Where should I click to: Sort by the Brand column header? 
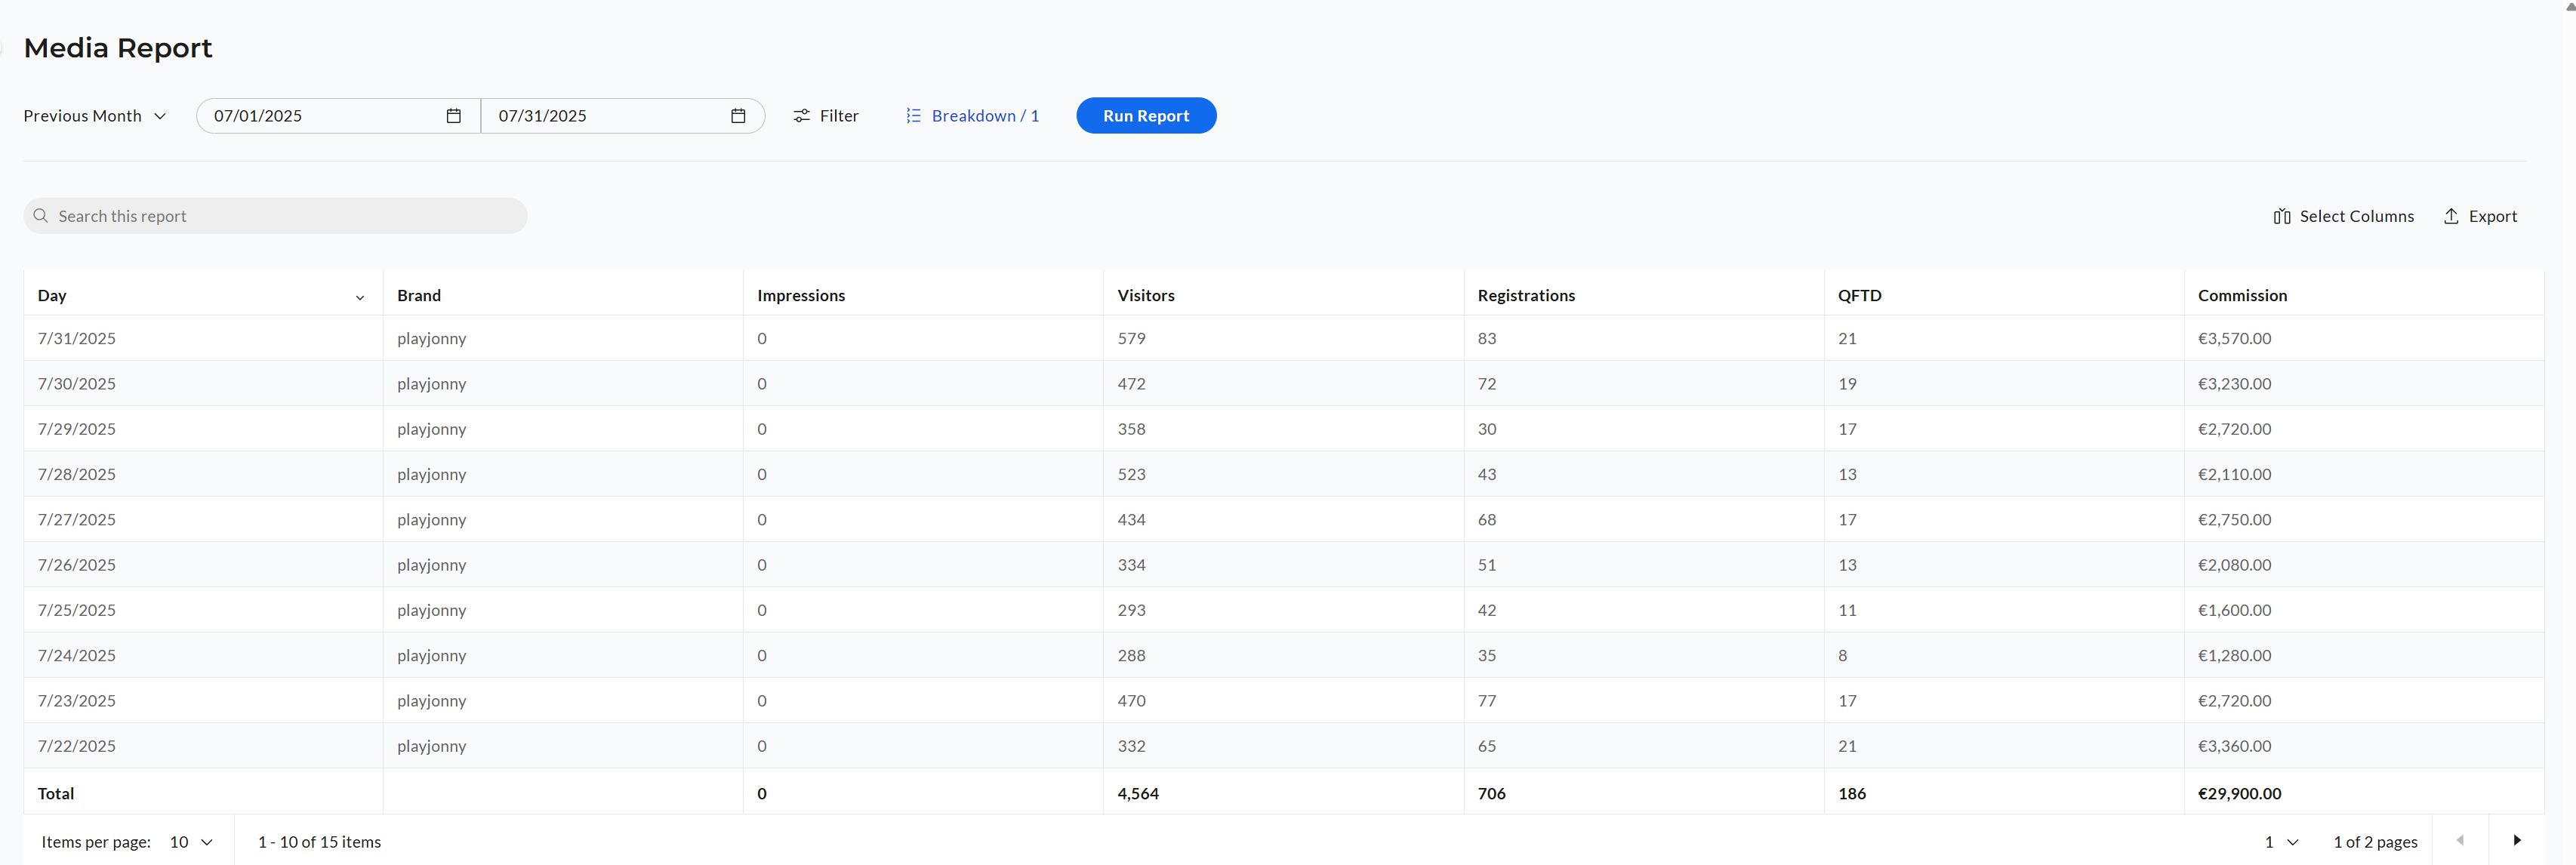[x=419, y=296]
